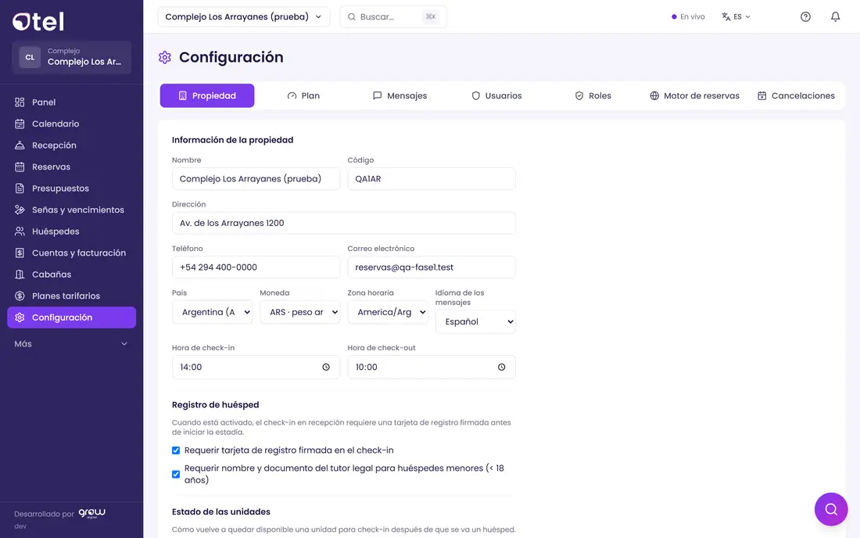Click the Teléfono input field
Screen dimensions: 860x538
click(x=256, y=267)
